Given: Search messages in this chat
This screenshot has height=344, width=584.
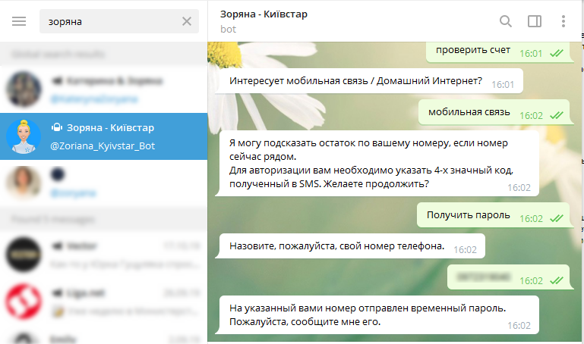Looking at the screenshot, I should [x=505, y=21].
